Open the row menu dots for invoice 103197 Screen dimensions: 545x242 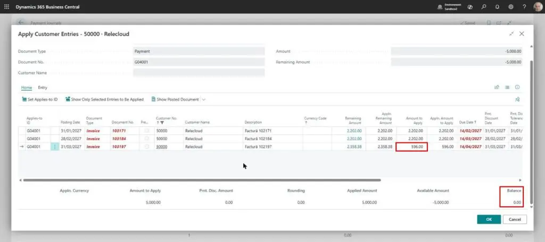click(x=55, y=146)
